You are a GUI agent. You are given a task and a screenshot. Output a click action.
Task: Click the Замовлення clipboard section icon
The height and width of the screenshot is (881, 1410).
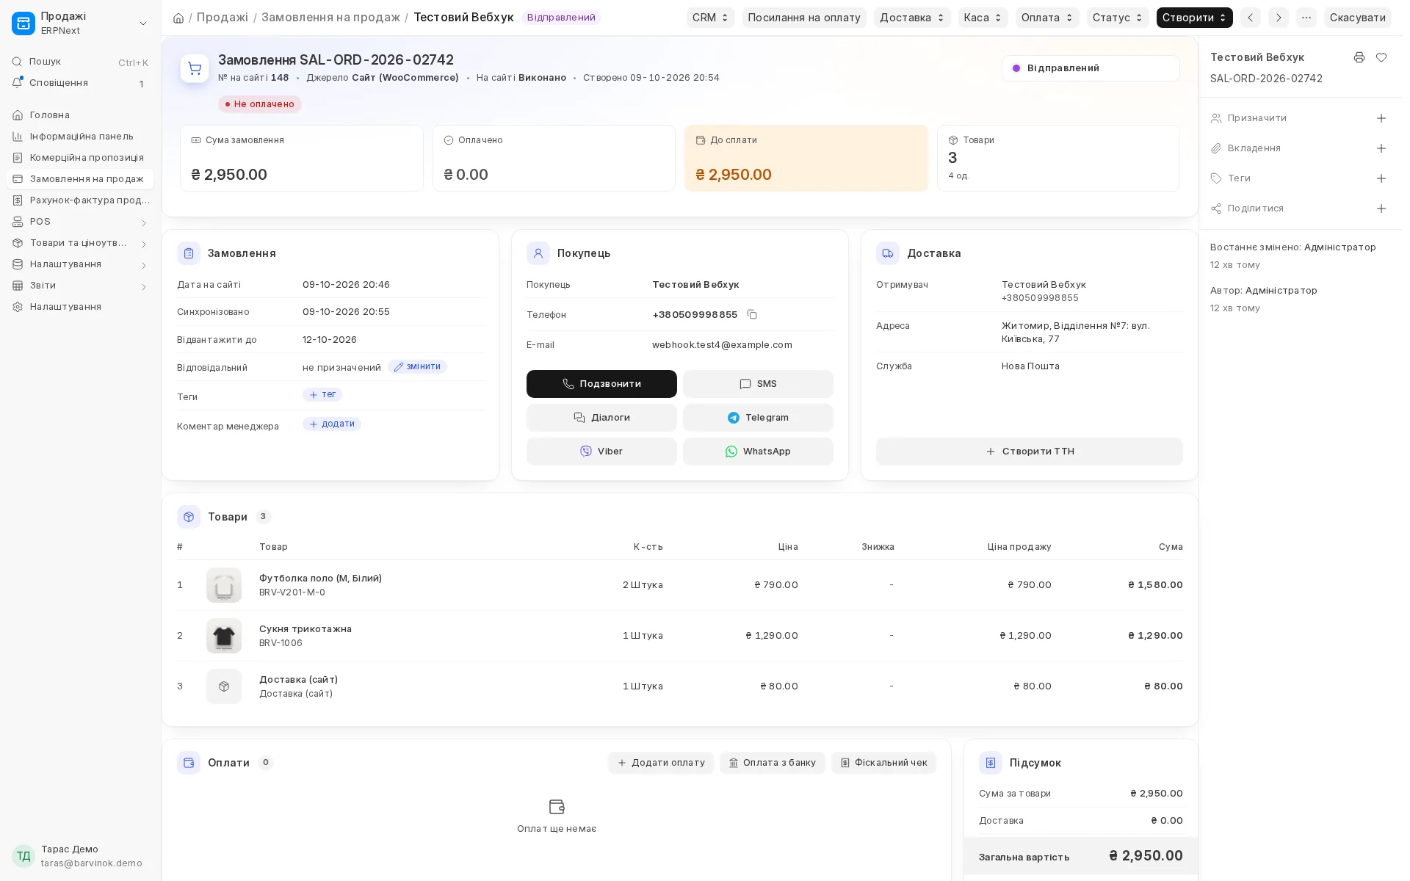pyautogui.click(x=189, y=253)
